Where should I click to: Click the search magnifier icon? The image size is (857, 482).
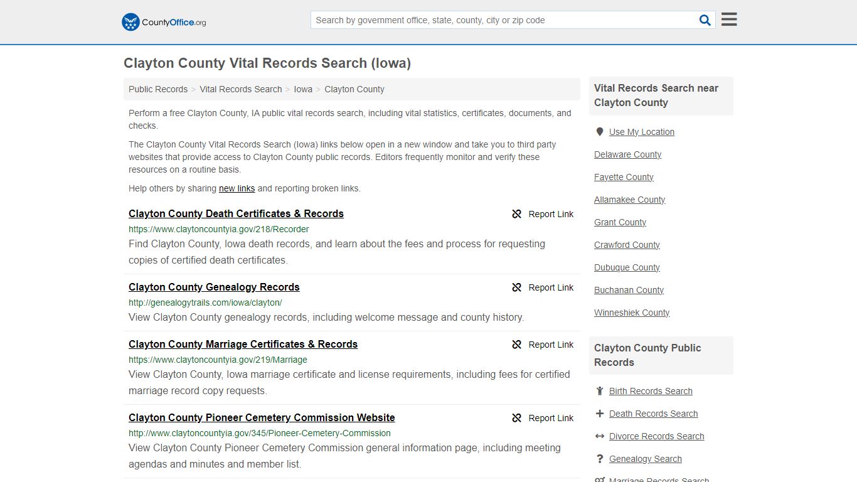tap(705, 20)
